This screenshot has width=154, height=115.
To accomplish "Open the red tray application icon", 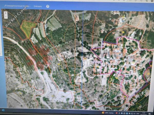I will [x=117, y=113].
